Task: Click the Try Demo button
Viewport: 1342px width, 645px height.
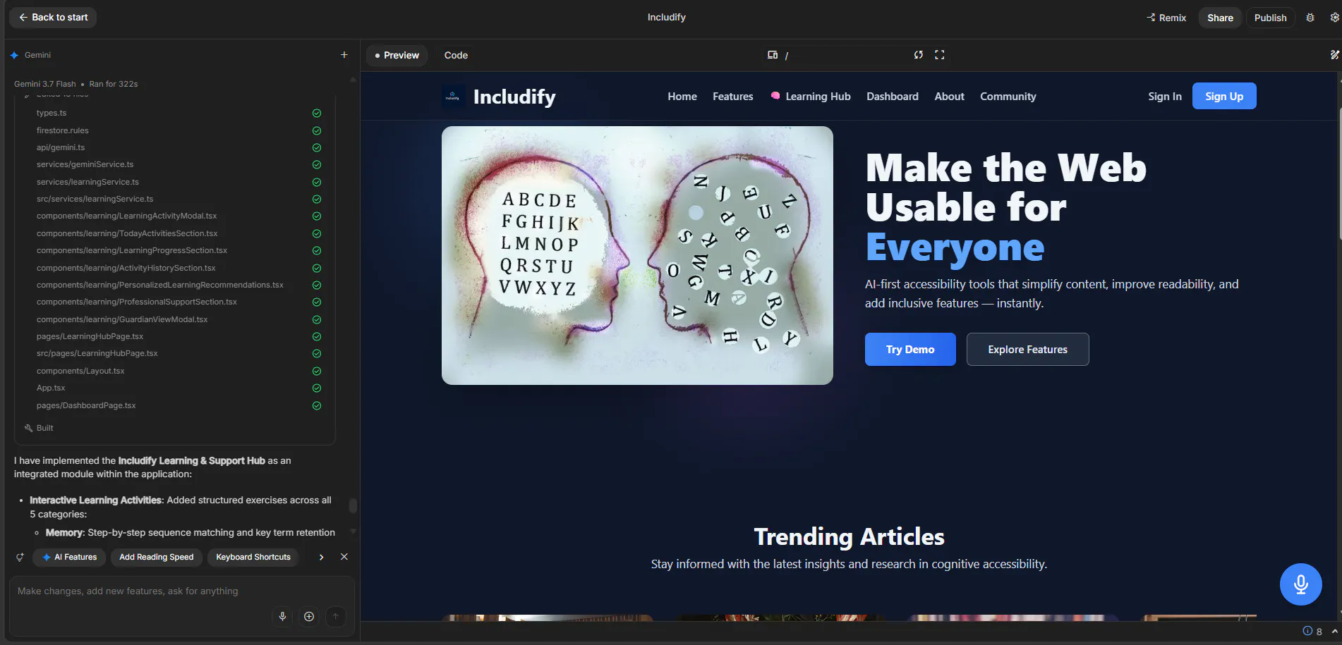Action: (910, 349)
